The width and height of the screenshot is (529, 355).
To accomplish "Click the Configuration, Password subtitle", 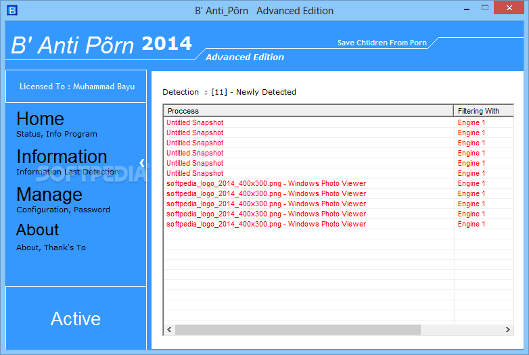I will [63, 210].
